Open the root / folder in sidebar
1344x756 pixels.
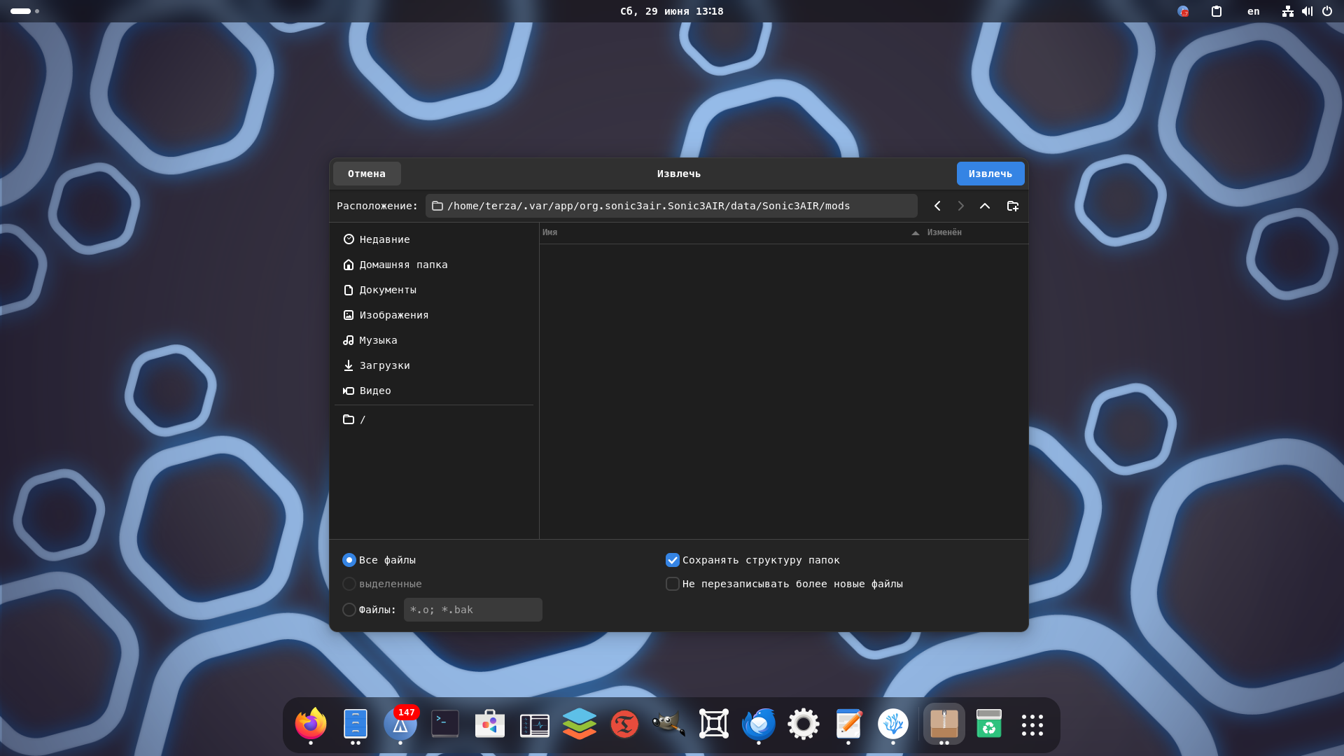[434, 419]
